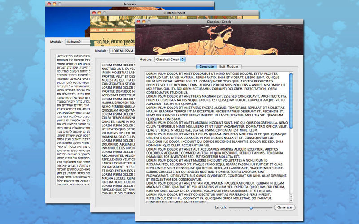
Task: Close the Hebrew2 window
Action: [x=49, y=4]
